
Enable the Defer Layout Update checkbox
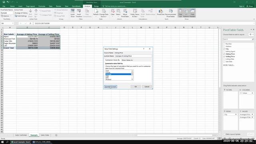pyautogui.click(x=224, y=134)
